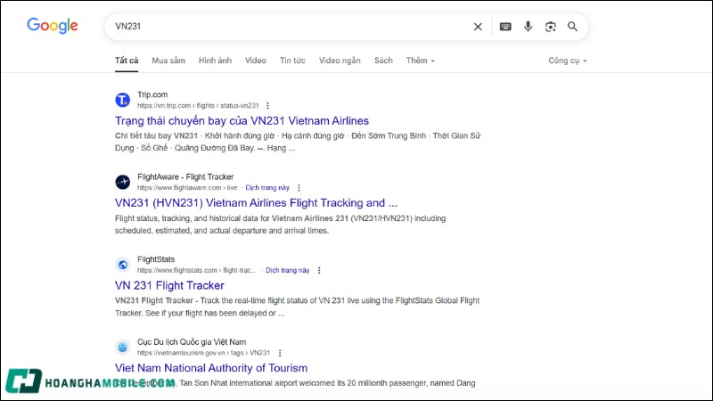Open three-dot menu for FlightStats result

tap(319, 270)
